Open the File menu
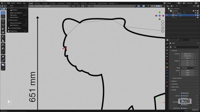This screenshot has width=200, height=112. pyautogui.click(x=5, y=3)
